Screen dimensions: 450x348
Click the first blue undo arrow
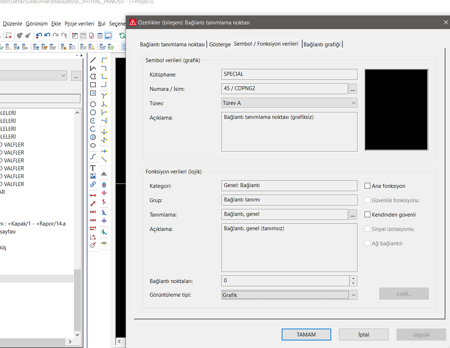pos(39,36)
